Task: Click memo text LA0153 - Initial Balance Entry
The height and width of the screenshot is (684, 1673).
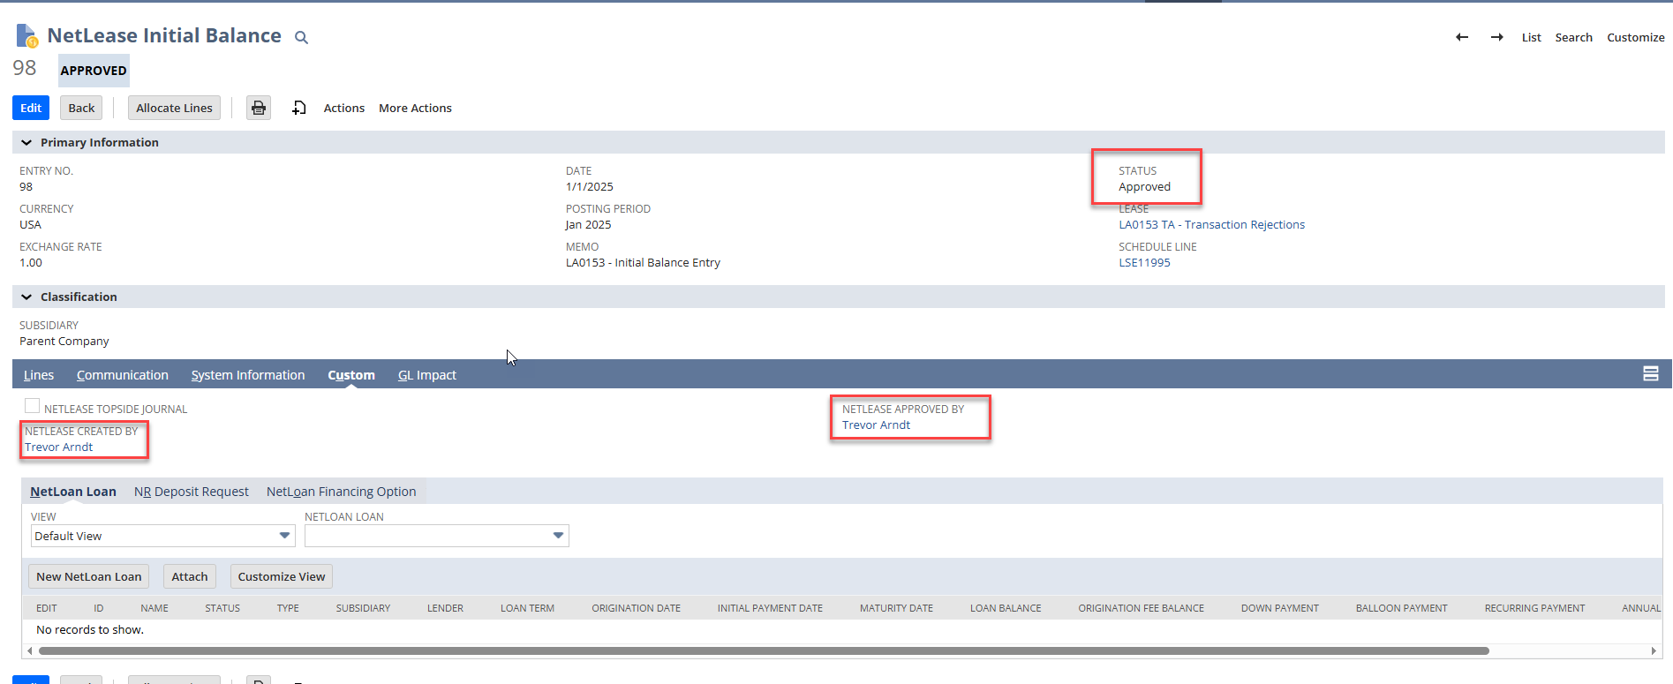Action: tap(643, 262)
